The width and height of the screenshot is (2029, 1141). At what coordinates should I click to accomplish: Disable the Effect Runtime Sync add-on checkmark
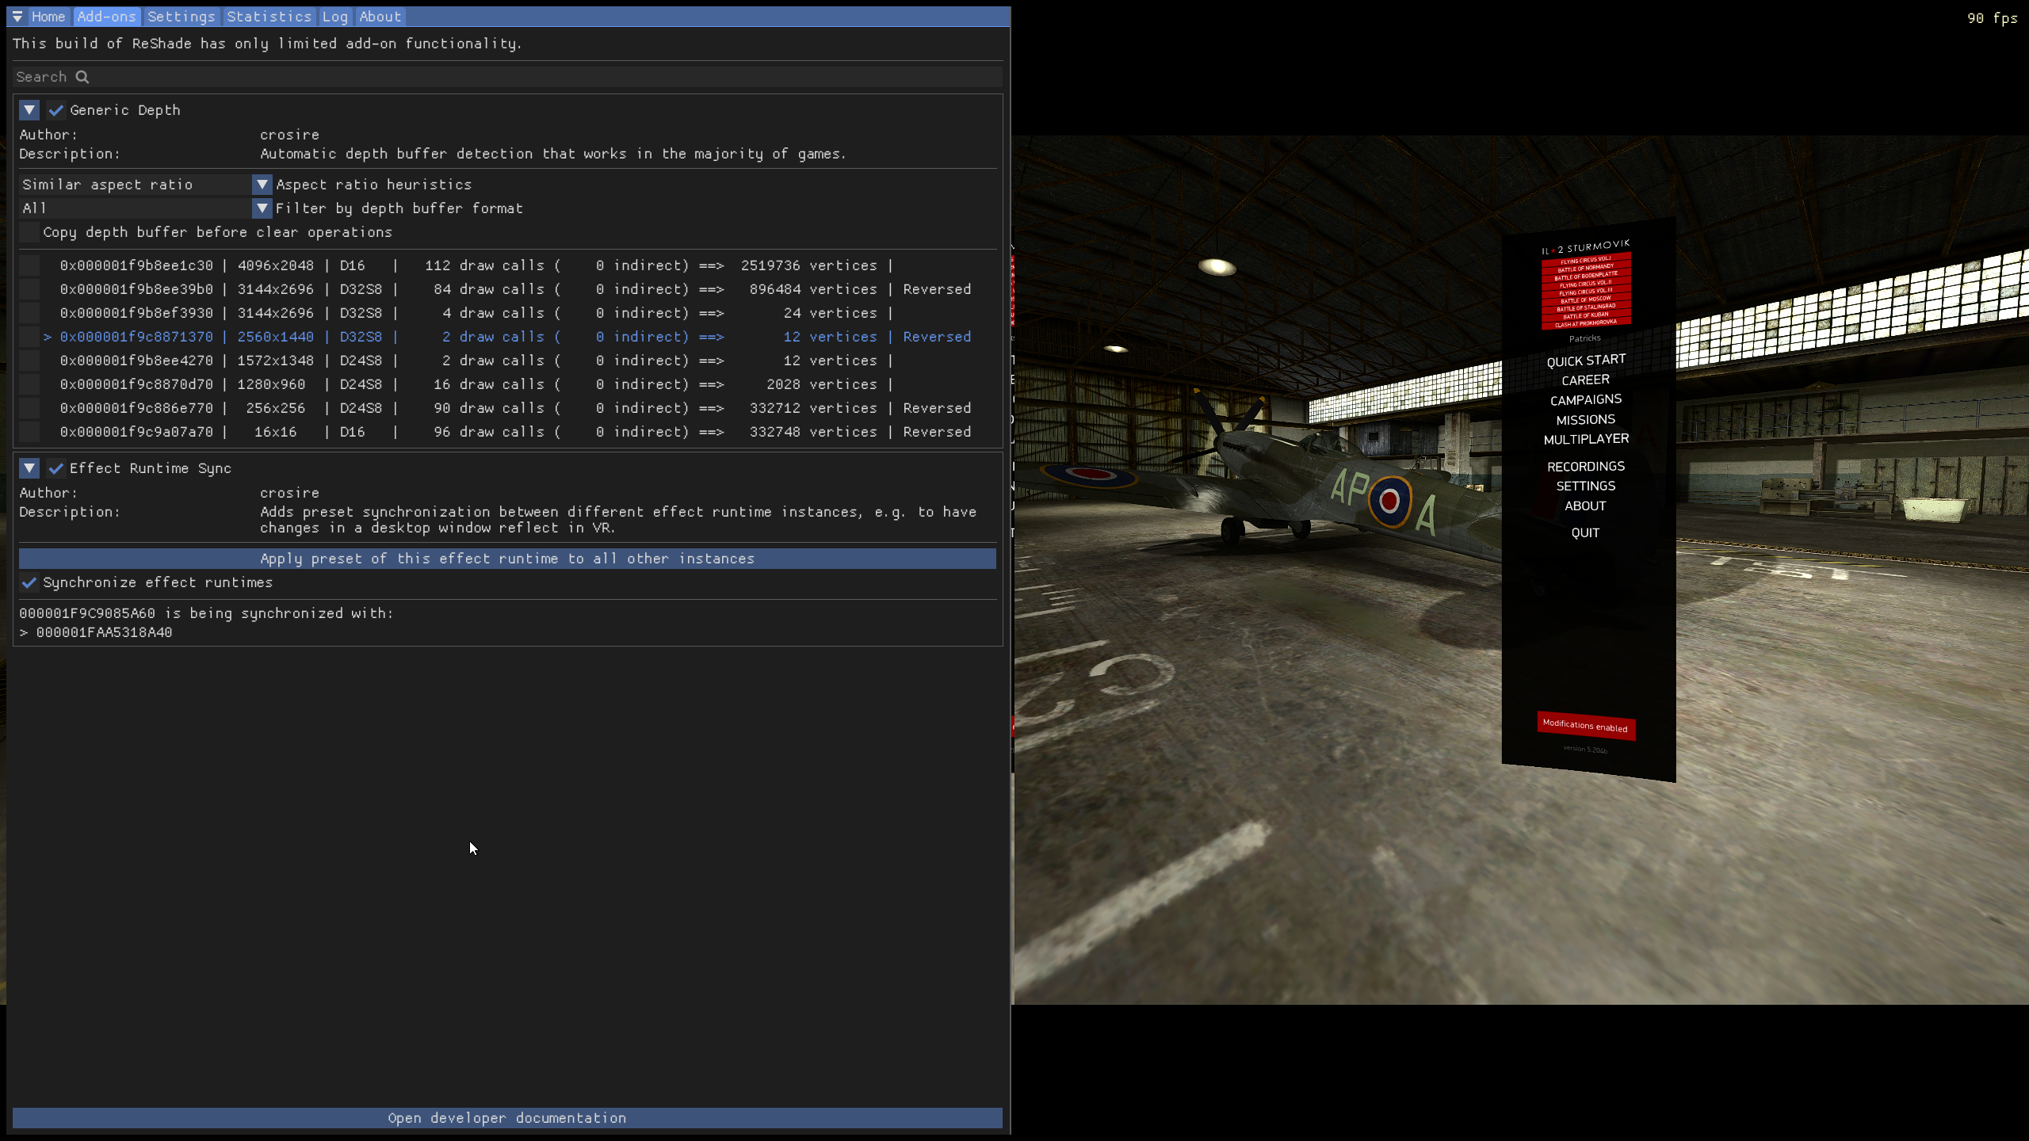pos(55,468)
